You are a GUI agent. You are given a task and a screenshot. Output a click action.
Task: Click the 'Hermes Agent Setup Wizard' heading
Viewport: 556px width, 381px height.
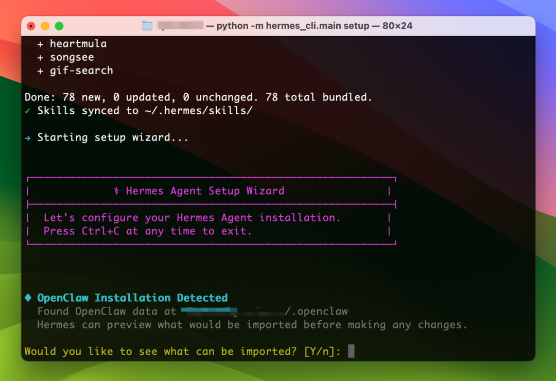205,191
